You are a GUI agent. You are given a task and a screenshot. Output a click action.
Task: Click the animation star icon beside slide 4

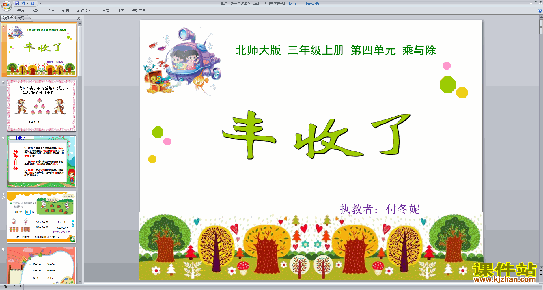pyautogui.click(x=3, y=197)
